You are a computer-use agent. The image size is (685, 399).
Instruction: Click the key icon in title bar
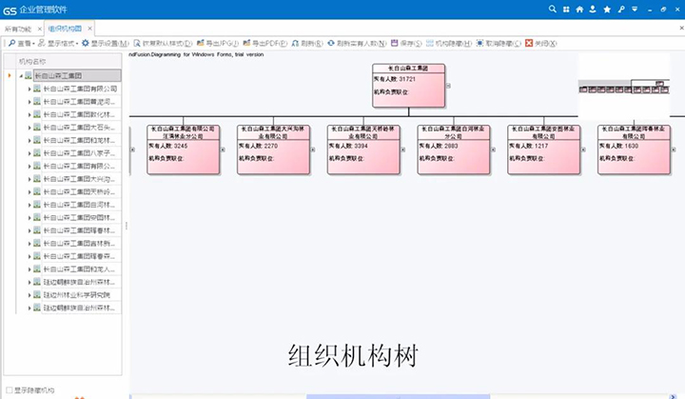point(620,9)
